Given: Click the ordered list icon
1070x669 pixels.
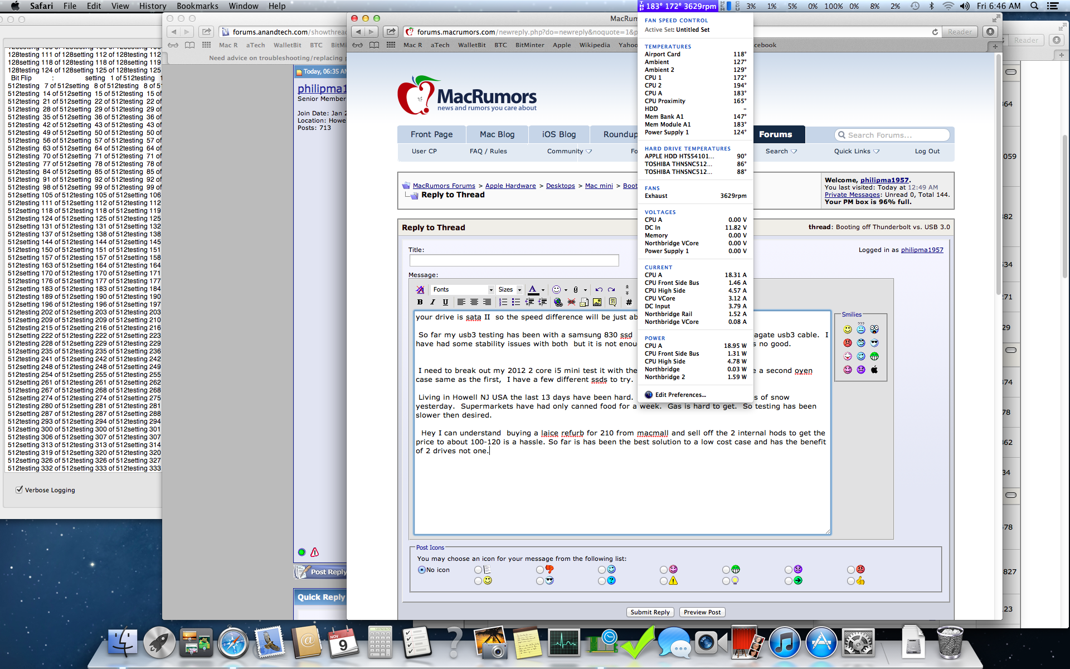Looking at the screenshot, I should tap(503, 302).
